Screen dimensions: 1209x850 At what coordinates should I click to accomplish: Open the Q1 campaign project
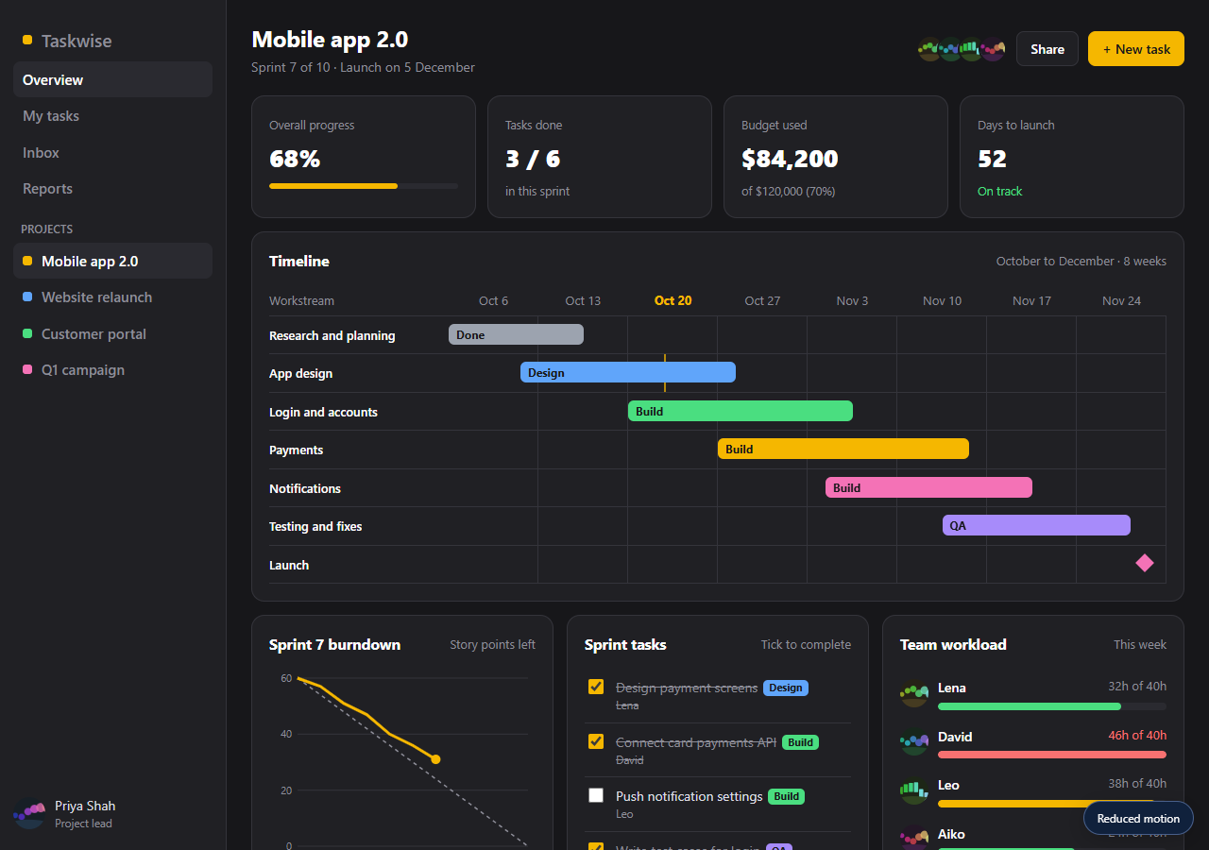[112, 369]
